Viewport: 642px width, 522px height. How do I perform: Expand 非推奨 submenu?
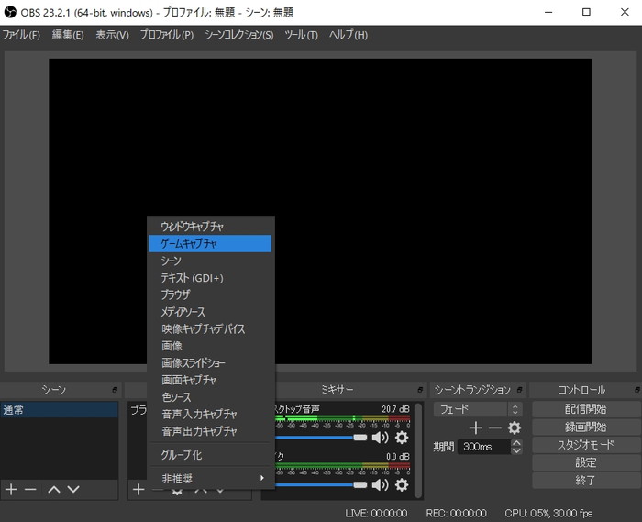click(x=211, y=478)
